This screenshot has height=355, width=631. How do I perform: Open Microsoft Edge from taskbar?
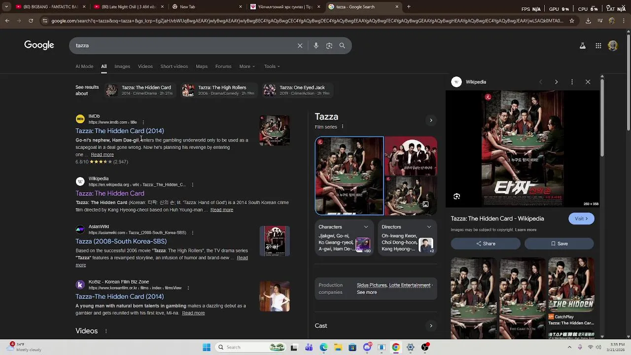tap(323, 347)
